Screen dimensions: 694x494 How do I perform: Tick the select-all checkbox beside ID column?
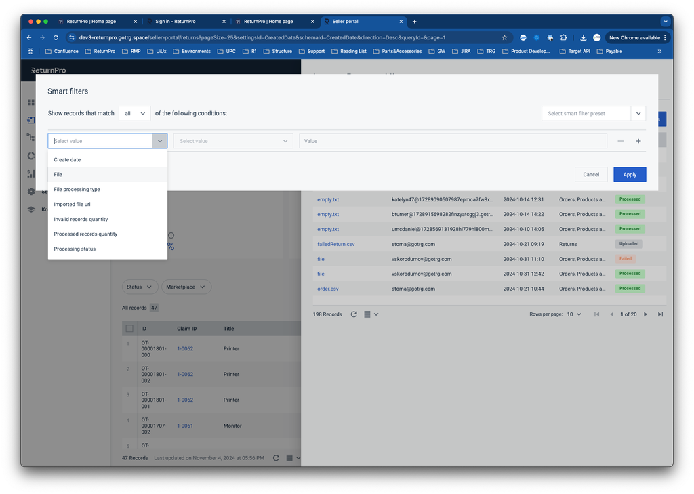coord(129,329)
